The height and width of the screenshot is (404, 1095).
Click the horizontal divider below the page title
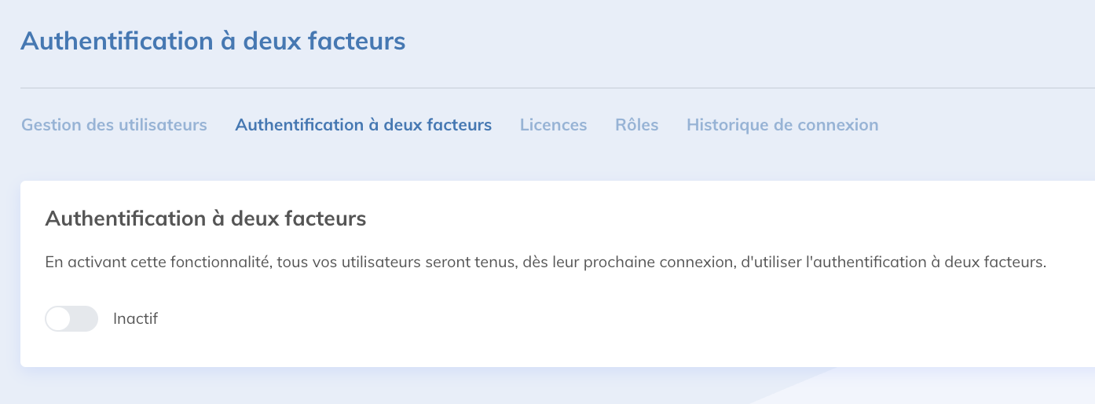tap(550, 87)
